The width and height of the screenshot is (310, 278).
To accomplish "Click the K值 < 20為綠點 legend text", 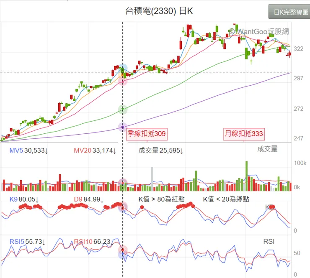I will [226, 199].
